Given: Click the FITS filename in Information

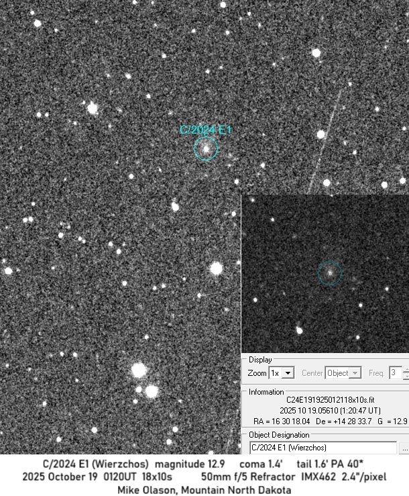Looking at the screenshot, I should (323, 399).
